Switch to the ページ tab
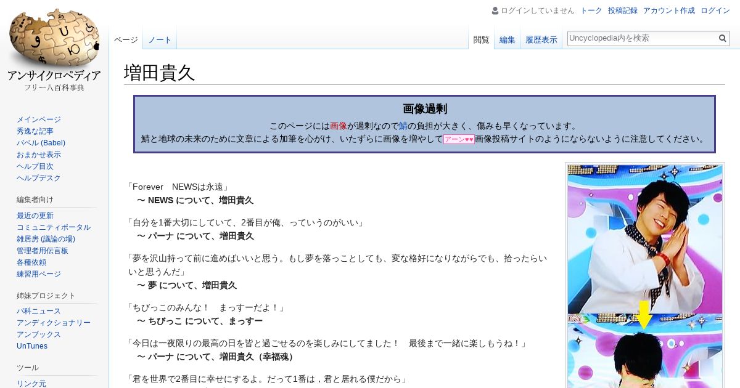Viewport: 740px width, 388px height. [x=126, y=39]
